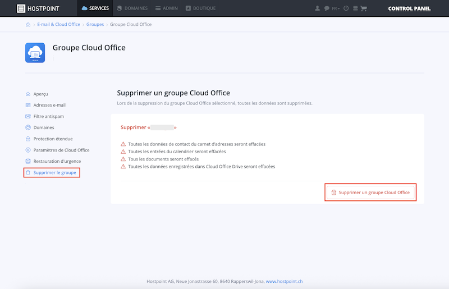Image resolution: width=449 pixels, height=289 pixels.
Task: Go to home via breadcrumb house icon
Action: tap(28, 24)
